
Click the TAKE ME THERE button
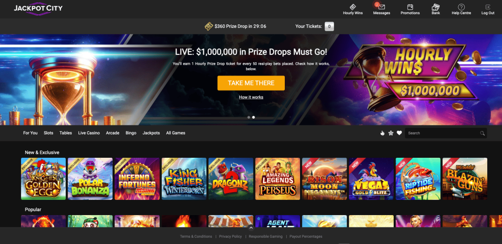point(251,83)
